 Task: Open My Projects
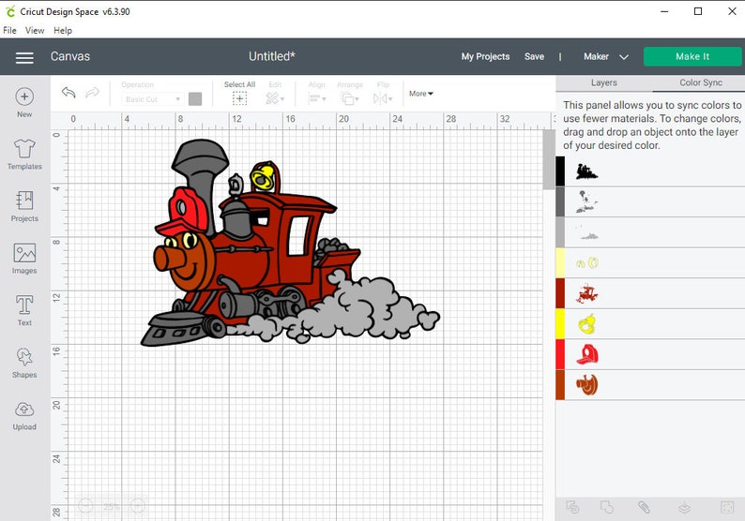coord(485,56)
